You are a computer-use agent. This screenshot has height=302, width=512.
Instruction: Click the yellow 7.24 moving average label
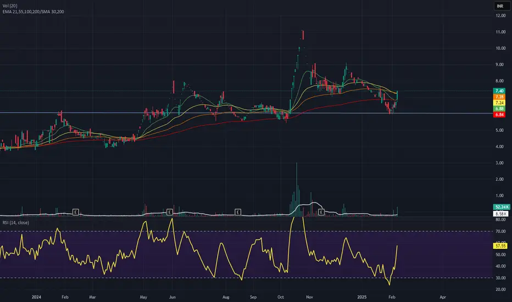pos(499,103)
